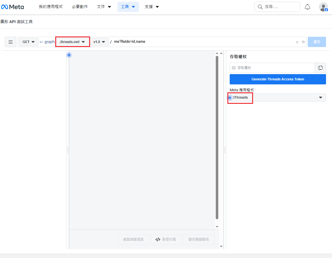
Task: Save query as favorite with star icon
Action: [303, 42]
